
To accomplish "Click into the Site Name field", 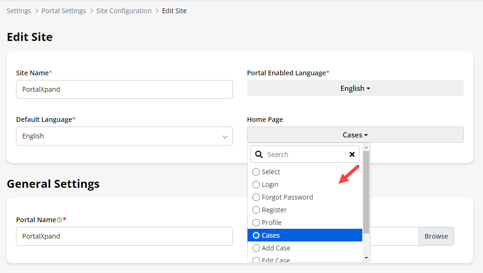I will 124,89.
